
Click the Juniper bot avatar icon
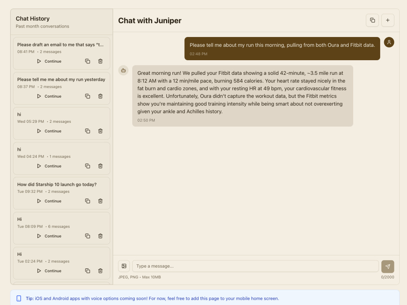click(x=123, y=70)
